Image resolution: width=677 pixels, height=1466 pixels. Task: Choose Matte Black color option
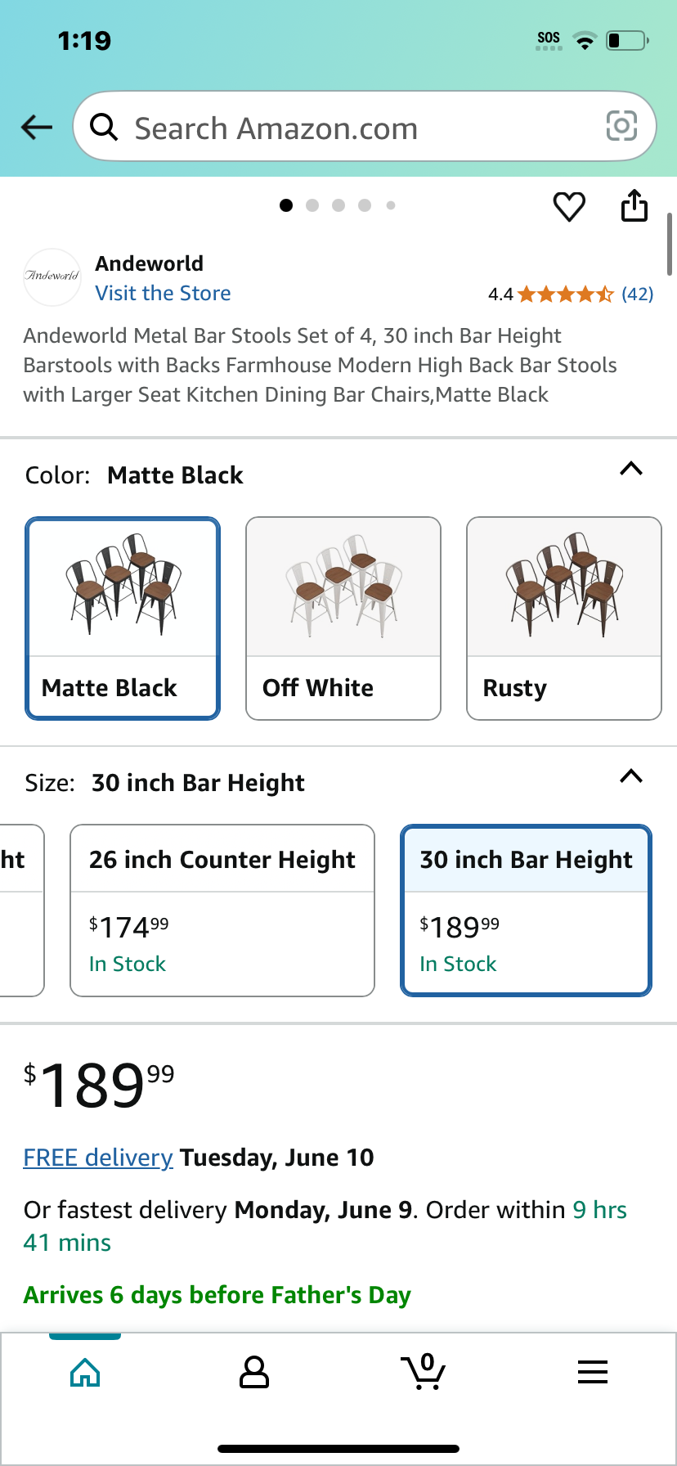pyautogui.click(x=123, y=618)
